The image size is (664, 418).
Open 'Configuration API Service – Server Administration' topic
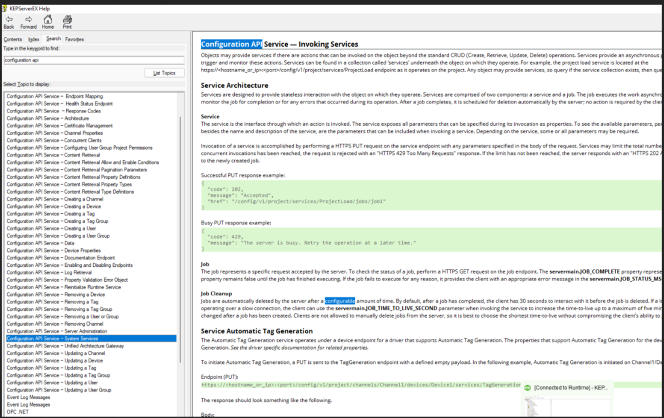tap(56, 331)
